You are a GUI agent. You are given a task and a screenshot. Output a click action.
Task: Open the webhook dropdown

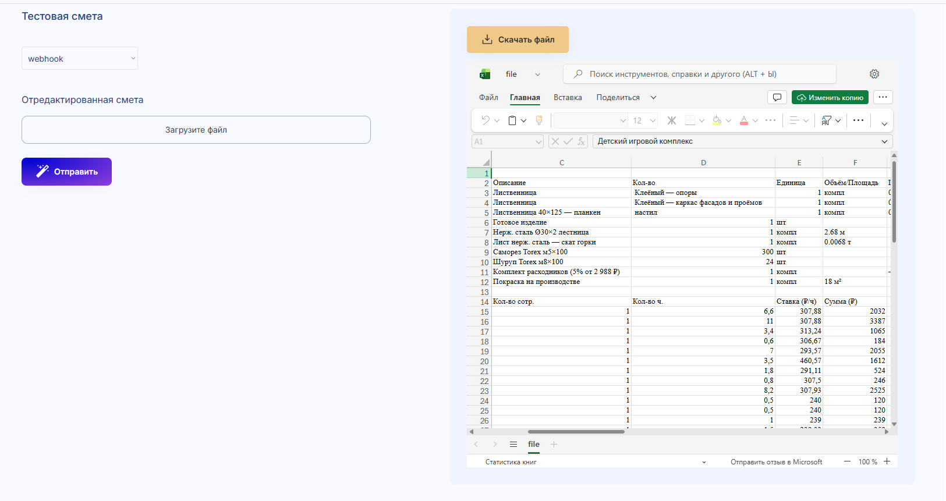[80, 58]
